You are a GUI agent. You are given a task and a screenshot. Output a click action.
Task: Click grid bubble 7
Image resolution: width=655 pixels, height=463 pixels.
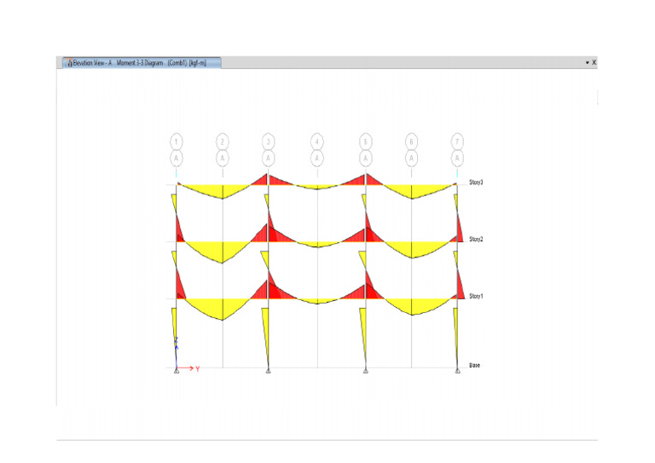pyautogui.click(x=457, y=142)
